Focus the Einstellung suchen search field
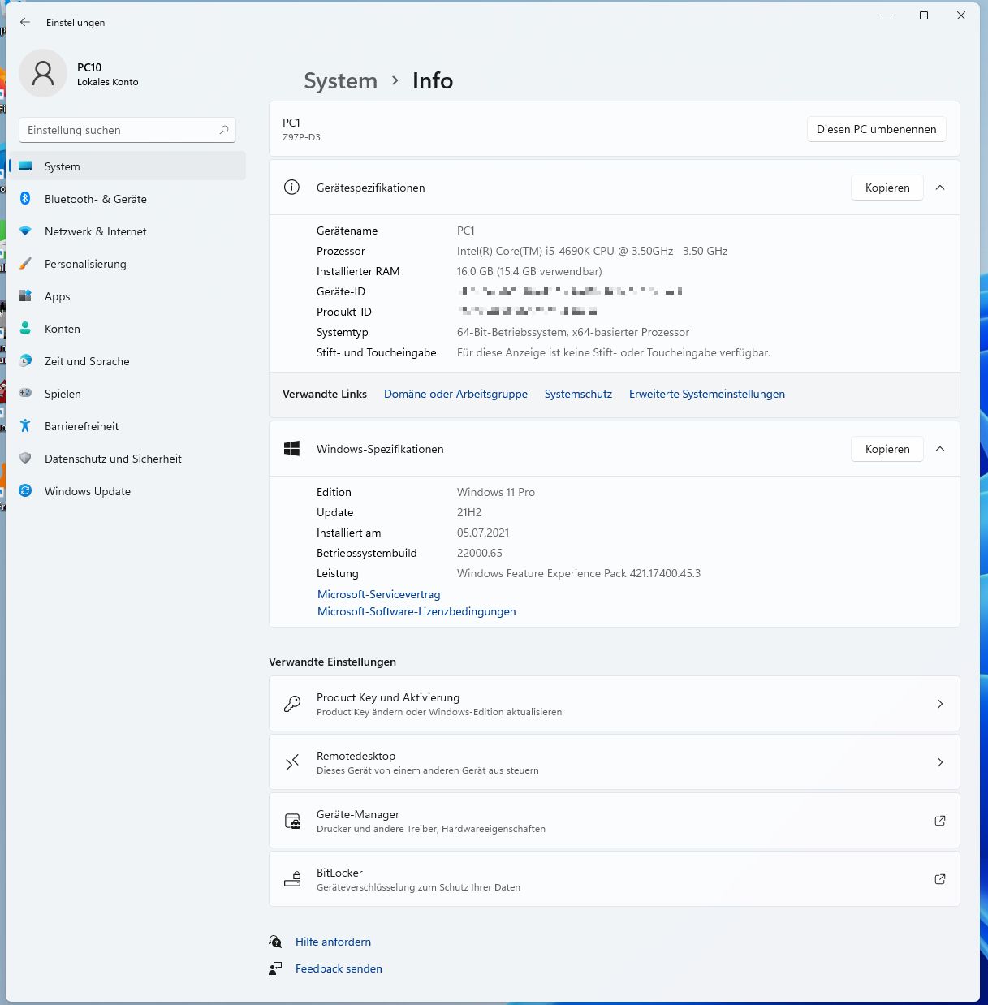This screenshot has height=1005, width=988. 127,130
